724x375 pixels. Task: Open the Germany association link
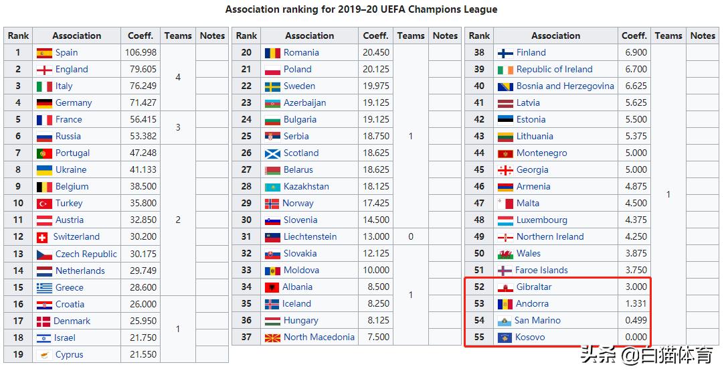pos(74,103)
